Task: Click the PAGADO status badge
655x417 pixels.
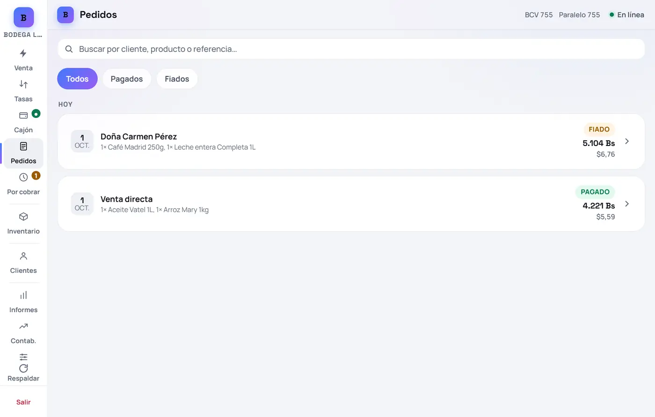Action: (595, 192)
